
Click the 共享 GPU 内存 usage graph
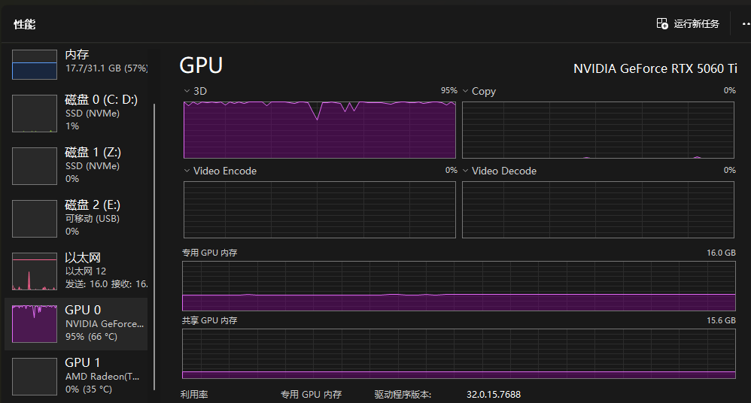pyautogui.click(x=458, y=353)
